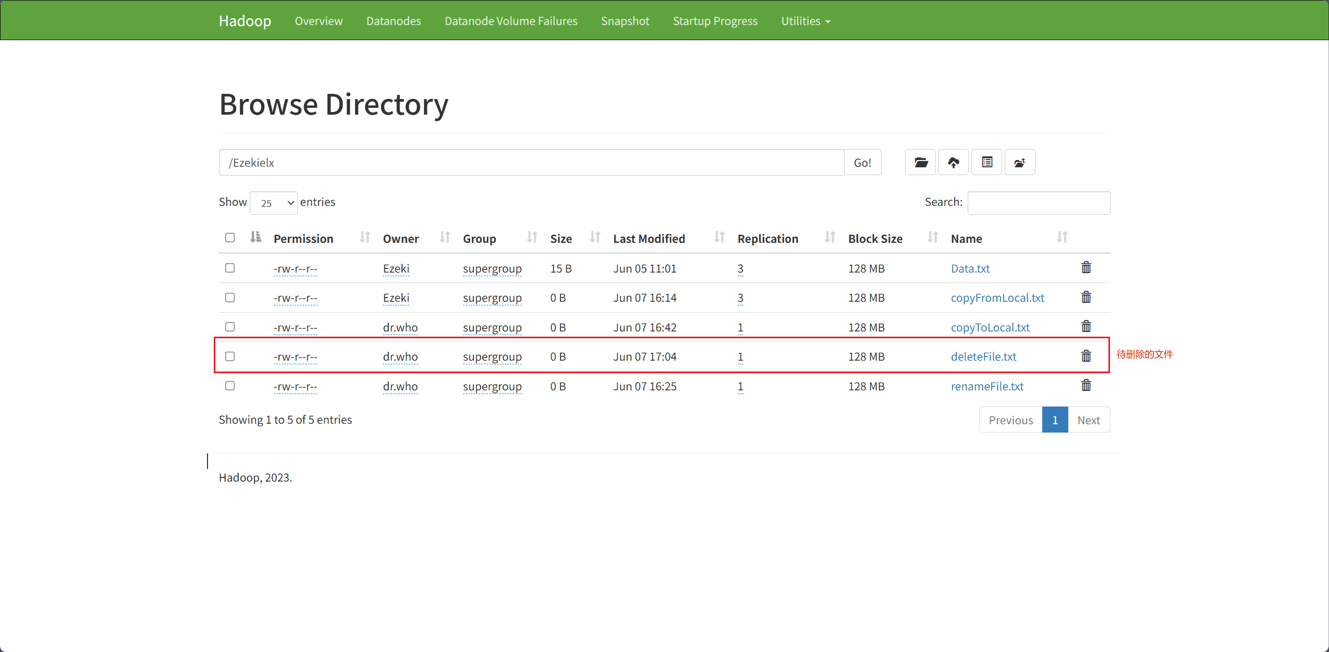Image resolution: width=1329 pixels, height=652 pixels.
Task: Click the Go! button
Action: coord(862,163)
